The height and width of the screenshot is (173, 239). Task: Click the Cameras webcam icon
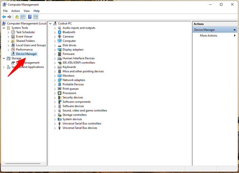[60, 37]
